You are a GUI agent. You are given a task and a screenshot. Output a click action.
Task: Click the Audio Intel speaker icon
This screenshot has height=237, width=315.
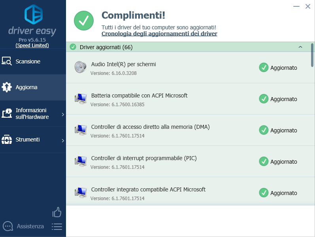[80, 67]
